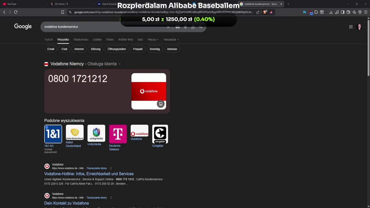Select the Wiadomości search tab
Image resolution: width=370 pixels, height=208 pixels.
[x=81, y=40]
